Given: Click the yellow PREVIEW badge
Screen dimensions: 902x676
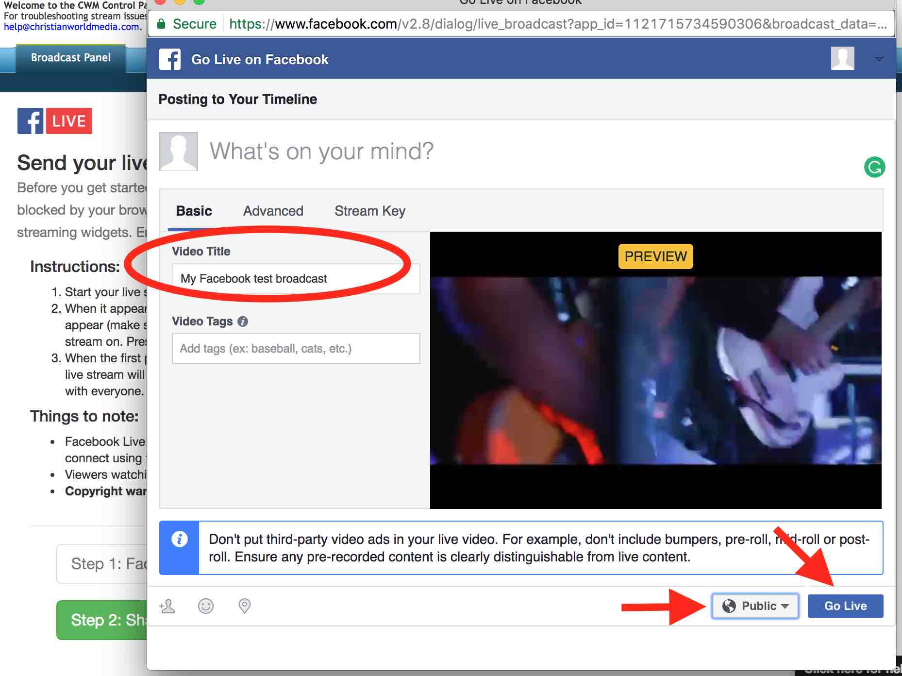Looking at the screenshot, I should 655,256.
